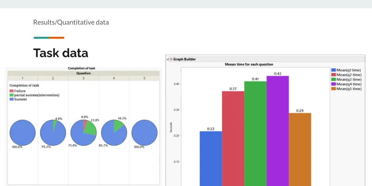Image resolution: width=372 pixels, height=186 pixels.
Task: Click the 0:10 y-axis tick label
Action: [176, 162]
